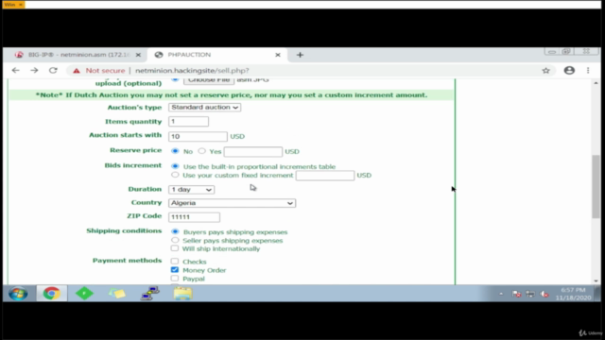Click the Payment methods label
The image size is (605, 340).
[x=127, y=261]
